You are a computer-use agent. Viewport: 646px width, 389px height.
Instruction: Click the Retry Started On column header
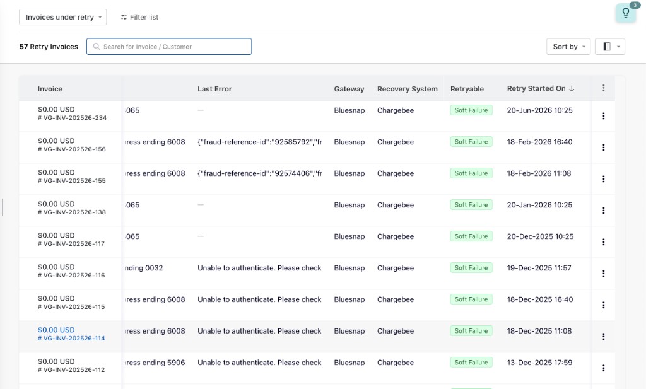[536, 88]
